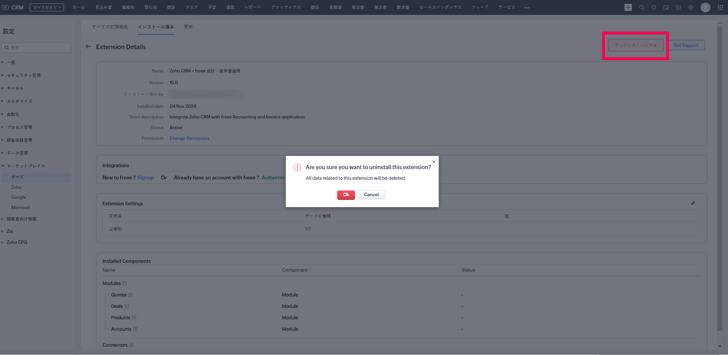Click the settings search field
728x355 pixels.
point(36,48)
